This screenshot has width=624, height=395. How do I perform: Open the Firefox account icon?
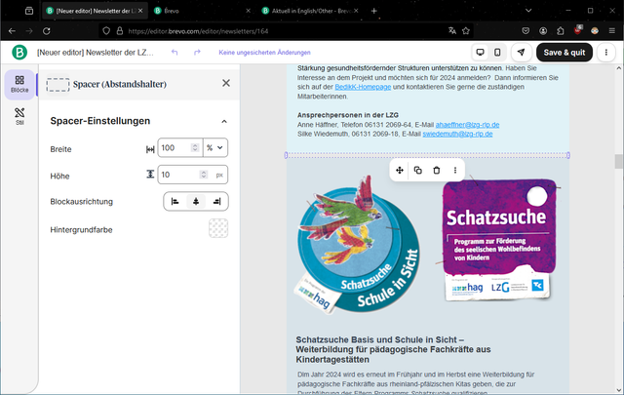click(x=543, y=31)
